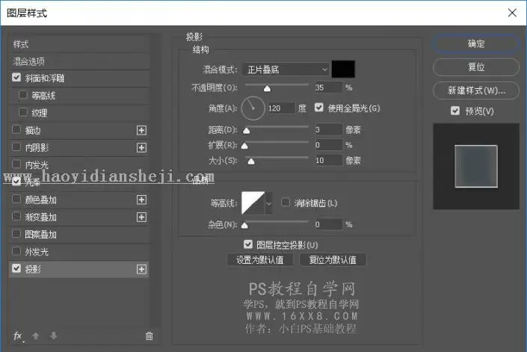527x352 pixels.
Task: Add another 渐变叠加 effect with plus icon
Action: click(x=141, y=217)
